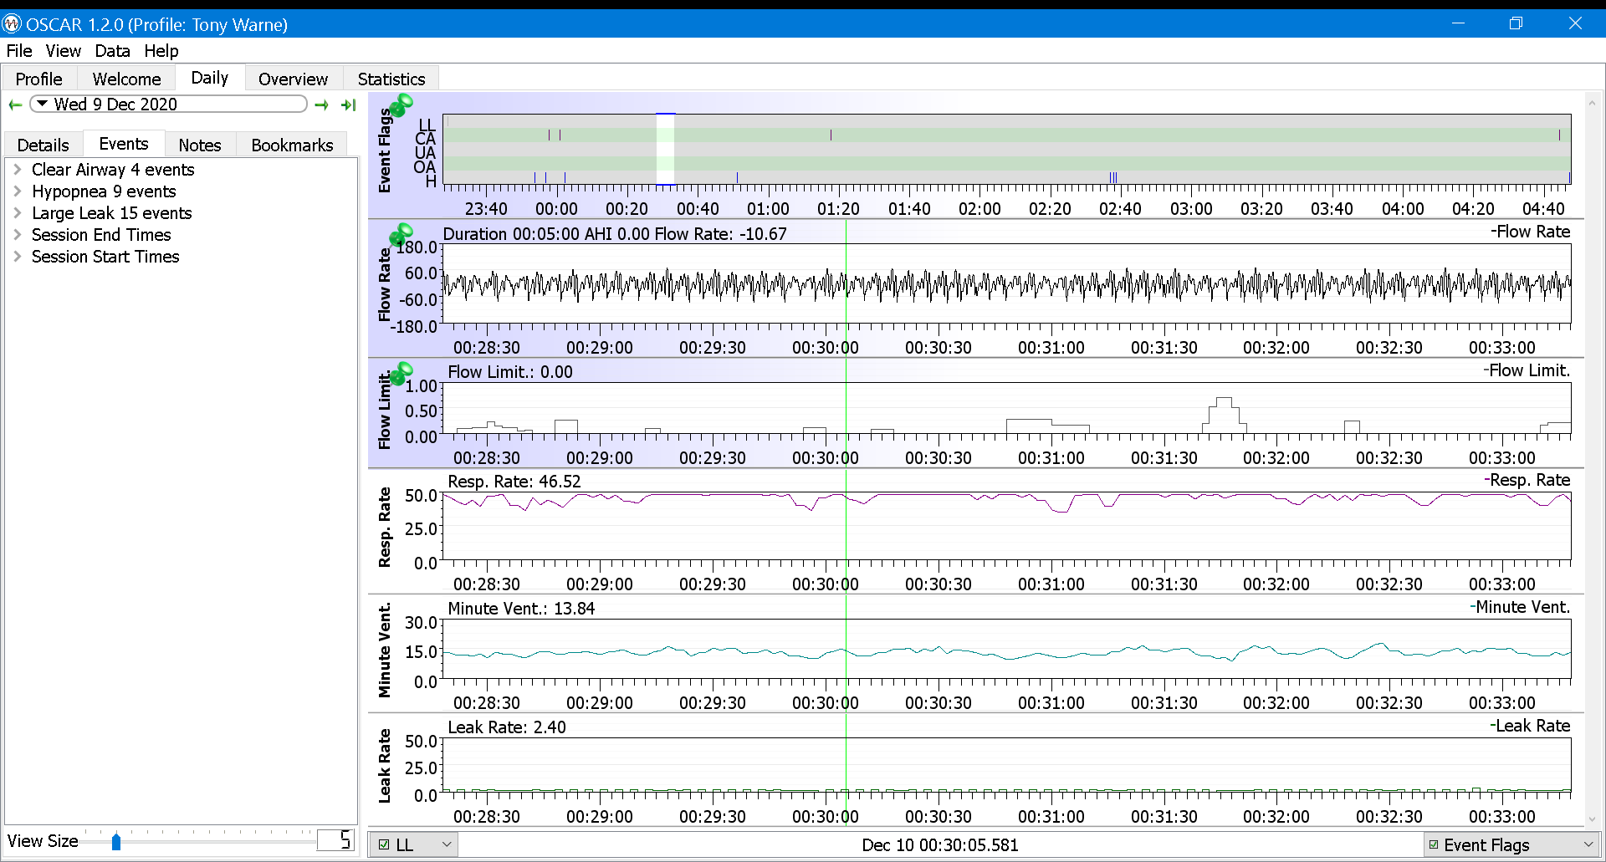Restore down the OSCAR window
This screenshot has width=1606, height=862.
[x=1516, y=23]
